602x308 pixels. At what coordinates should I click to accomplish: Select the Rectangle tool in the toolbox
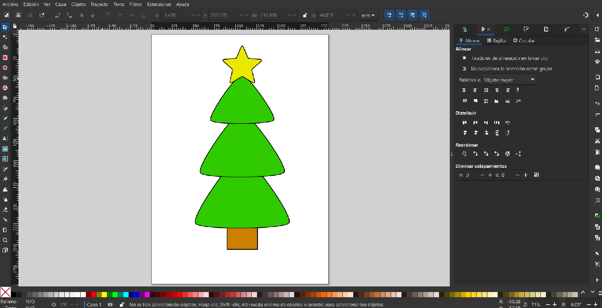5,57
